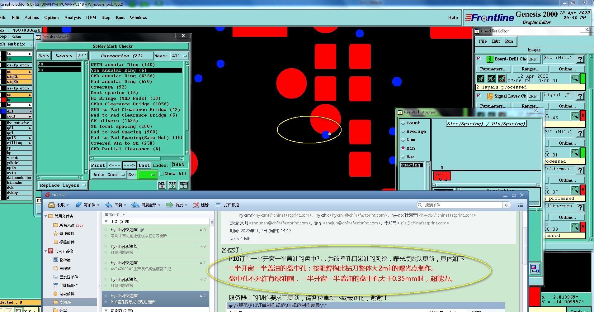Collapse common folders tree in Foxmail
The width and height of the screenshot is (594, 312).
(46, 216)
